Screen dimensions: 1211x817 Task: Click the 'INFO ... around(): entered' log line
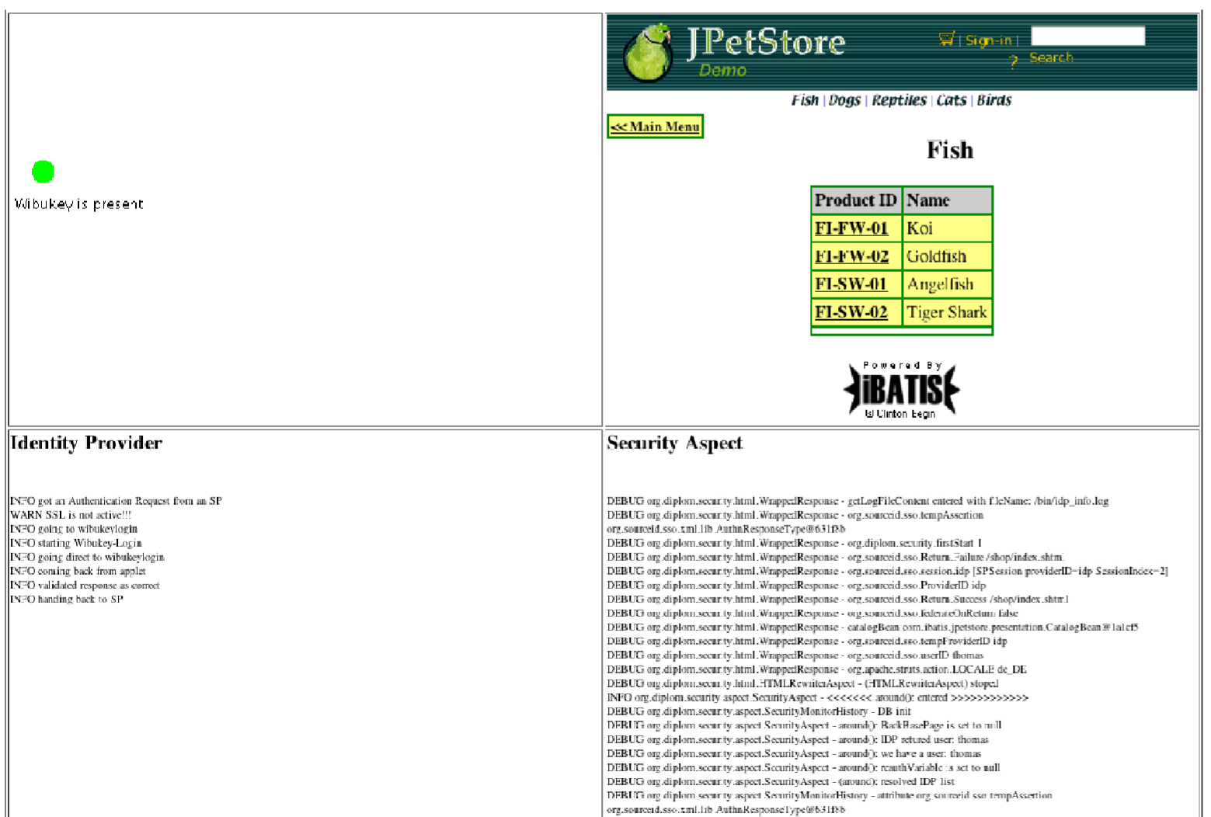818,697
